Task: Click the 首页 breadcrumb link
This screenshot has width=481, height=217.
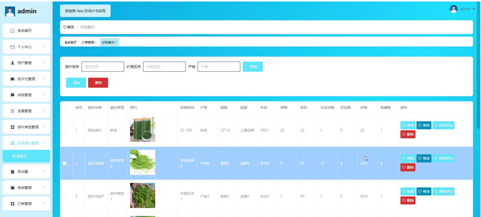Action: [70, 27]
